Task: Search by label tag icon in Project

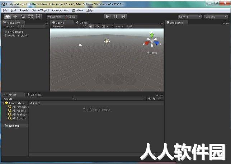Action: click(x=154, y=99)
